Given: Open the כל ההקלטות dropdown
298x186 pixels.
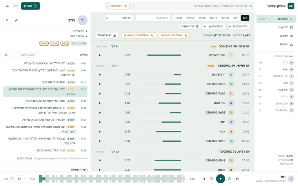Looking at the screenshot, I should [x=239, y=26].
